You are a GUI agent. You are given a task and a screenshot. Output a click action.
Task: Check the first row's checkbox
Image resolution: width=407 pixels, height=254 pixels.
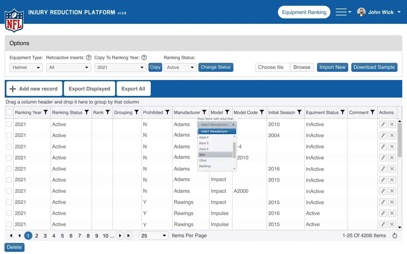(x=9, y=124)
